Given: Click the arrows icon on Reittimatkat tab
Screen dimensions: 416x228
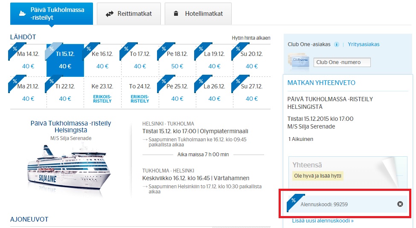Looking at the screenshot, I should (x=109, y=14).
